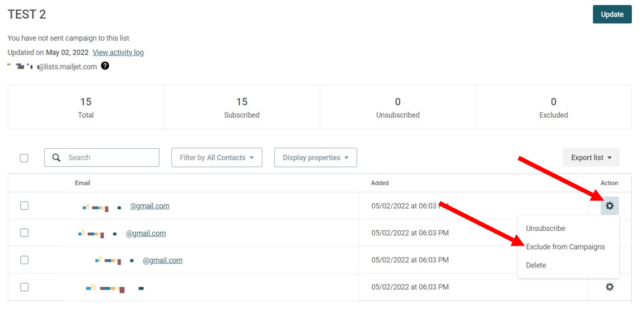This screenshot has width=643, height=310.
Task: Check the first contact row checkbox
Action: 24,206
